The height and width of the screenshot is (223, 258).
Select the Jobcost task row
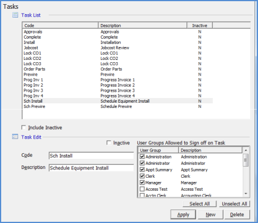[x=118, y=48]
